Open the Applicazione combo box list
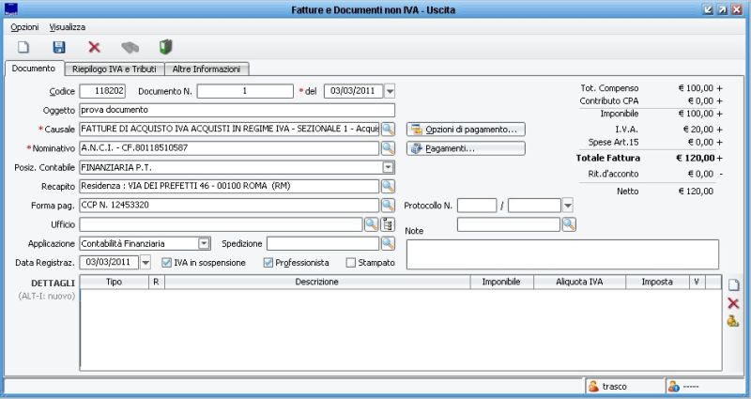Image resolution: width=751 pixels, height=399 pixels. tap(204, 243)
